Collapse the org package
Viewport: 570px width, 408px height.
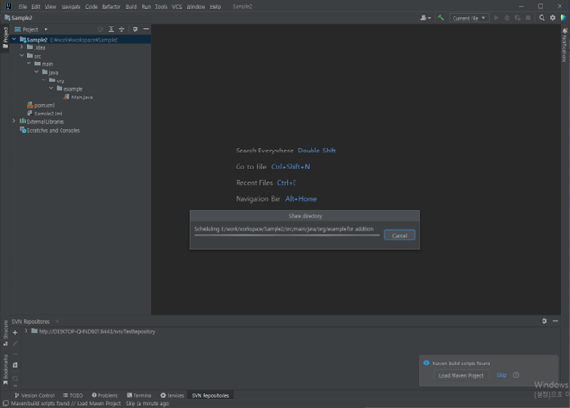[x=44, y=80]
